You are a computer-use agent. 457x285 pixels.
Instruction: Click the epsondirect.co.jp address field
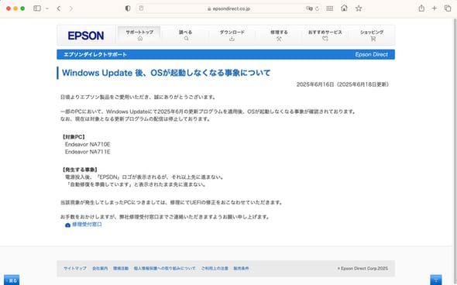tap(228, 9)
